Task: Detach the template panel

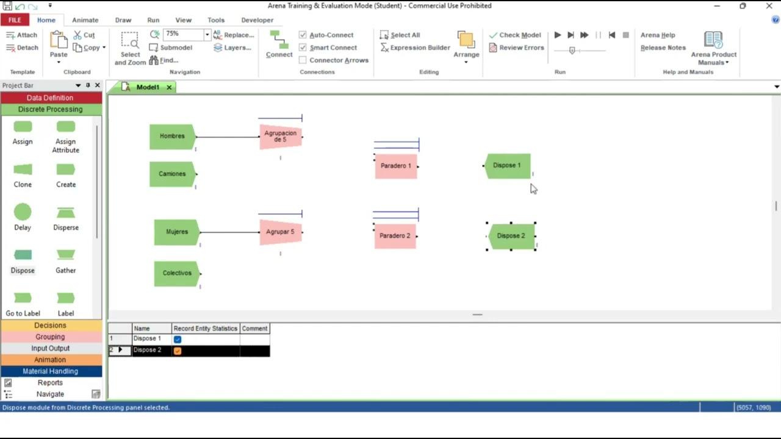Action: coord(22,48)
